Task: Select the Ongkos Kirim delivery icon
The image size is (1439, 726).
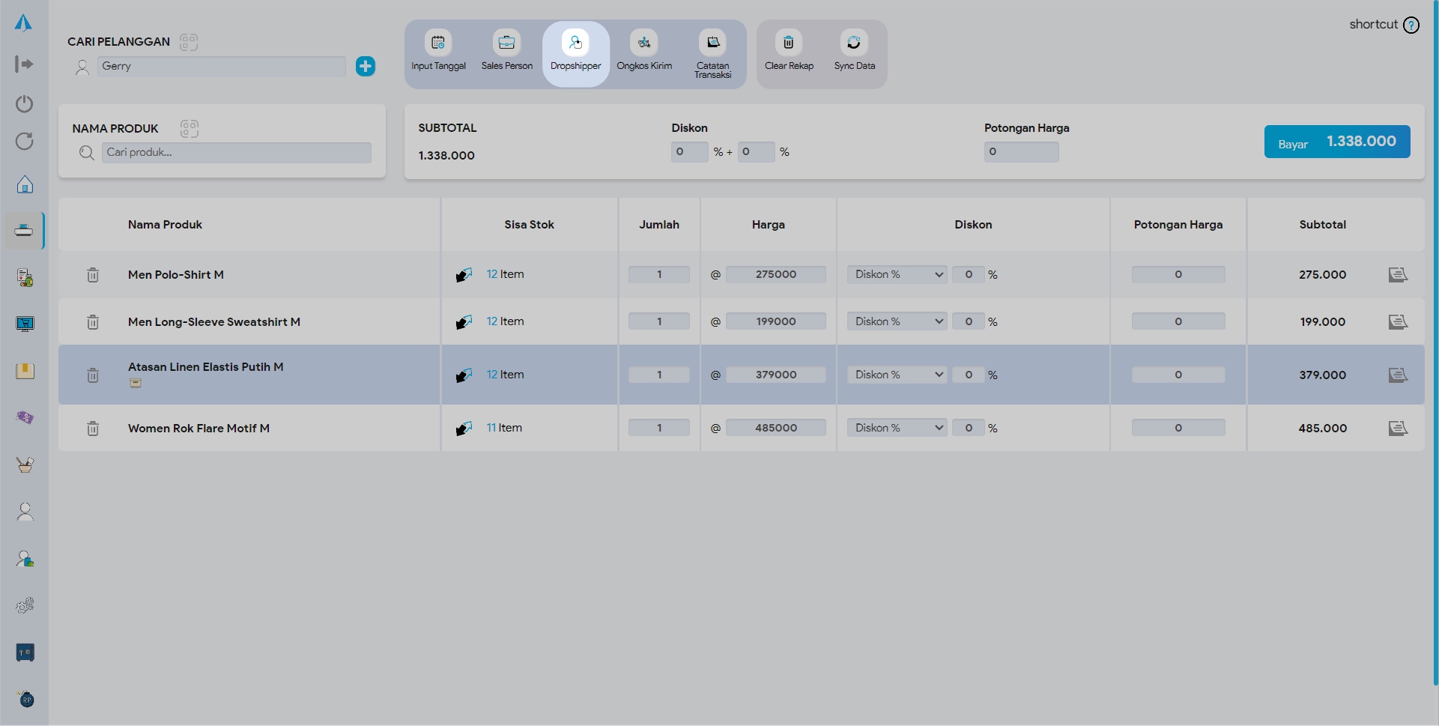Action: click(643, 43)
